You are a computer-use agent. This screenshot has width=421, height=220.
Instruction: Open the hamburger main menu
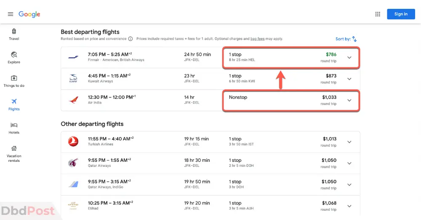pos(11,14)
